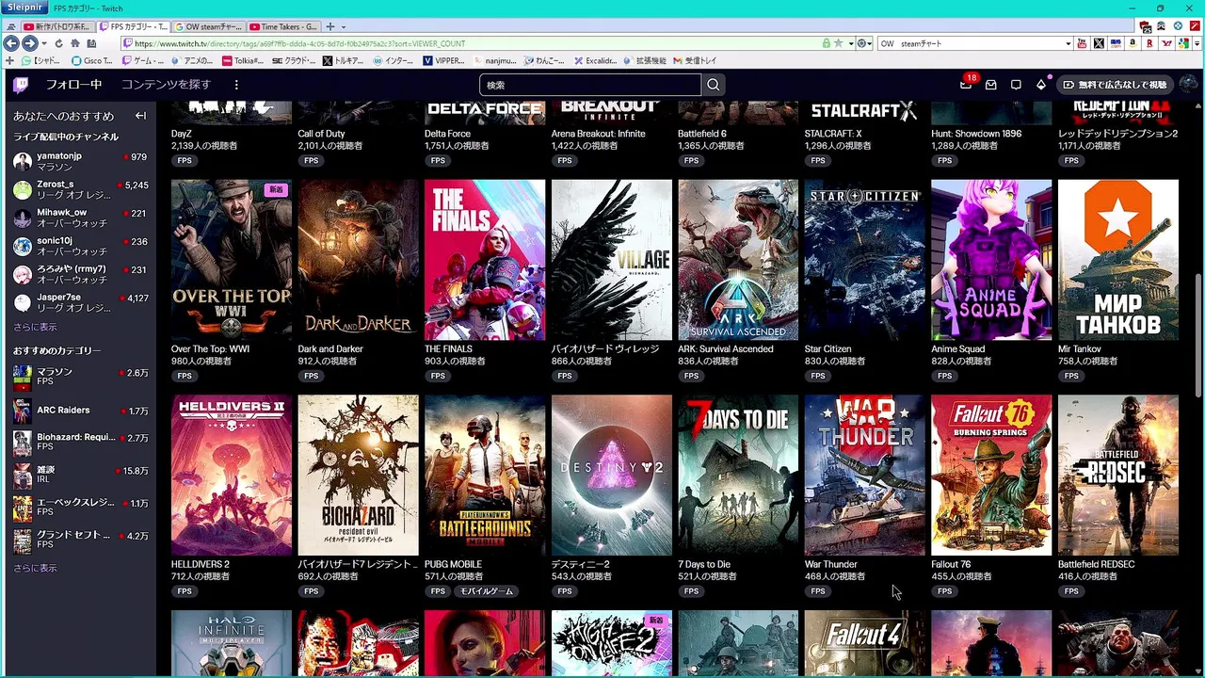Image resolution: width=1205 pixels, height=678 pixels.
Task: Open Mir Tankov cover thumbnail
Action: [x=1118, y=260]
